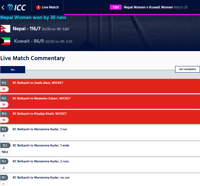Viewport: 200px width, 186px height.
Task: Click the red live match count badge
Action: 38,7
